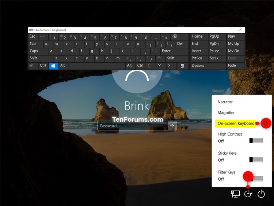Click the PgDn key

click(217, 44)
